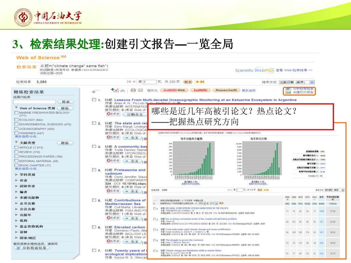
Task: Click 检索 button in refine panel
Action: click(65, 102)
